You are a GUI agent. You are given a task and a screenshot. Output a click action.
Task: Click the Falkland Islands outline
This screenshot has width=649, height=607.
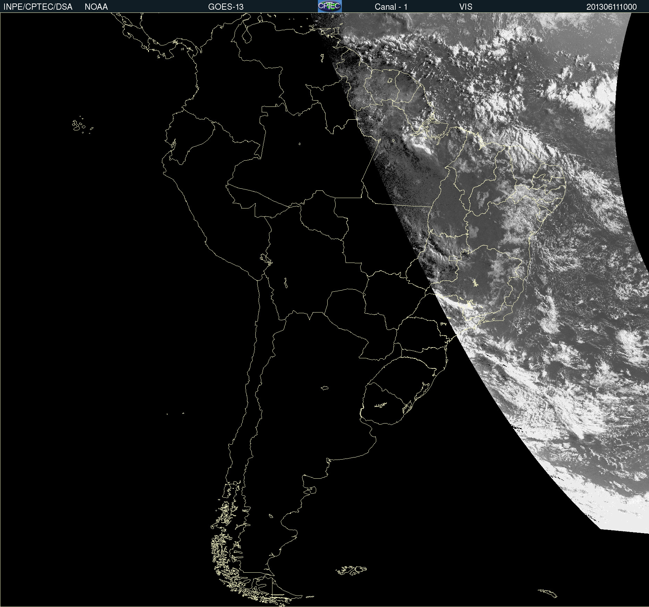coord(351,570)
